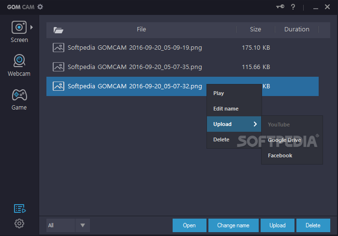Click image icon of 05-09-19.png file

(59, 48)
